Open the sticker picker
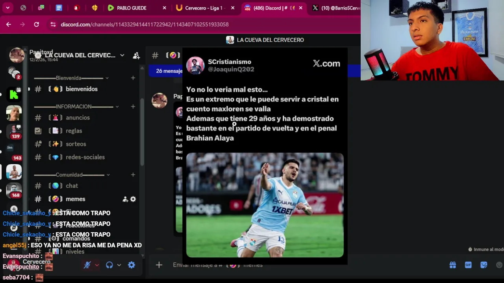 coord(484,265)
